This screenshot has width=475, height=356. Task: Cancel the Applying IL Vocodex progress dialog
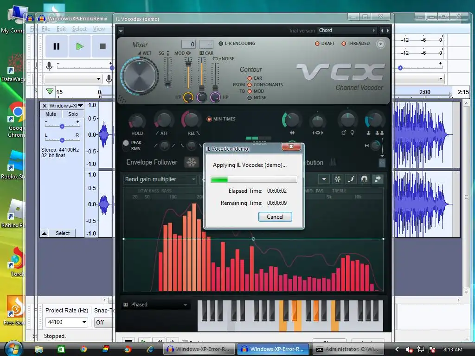point(275,217)
